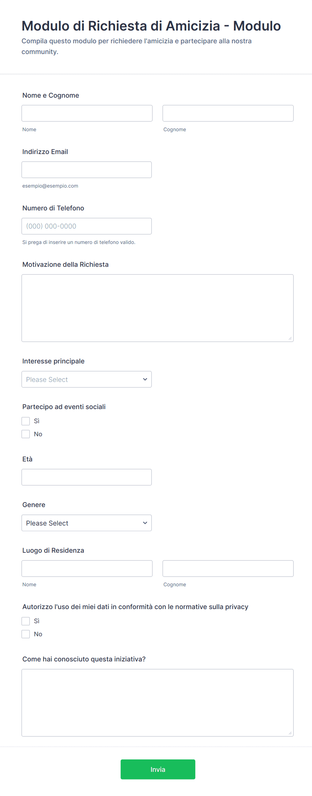Click the Età input field

87,477
